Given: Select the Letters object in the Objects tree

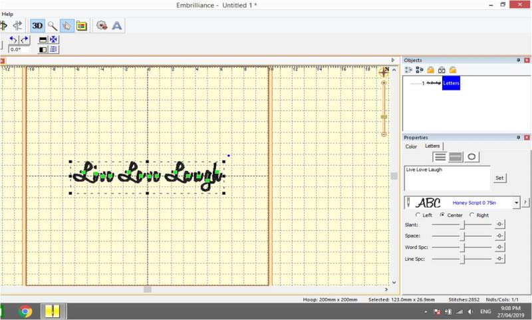Looking at the screenshot, I should click(451, 83).
